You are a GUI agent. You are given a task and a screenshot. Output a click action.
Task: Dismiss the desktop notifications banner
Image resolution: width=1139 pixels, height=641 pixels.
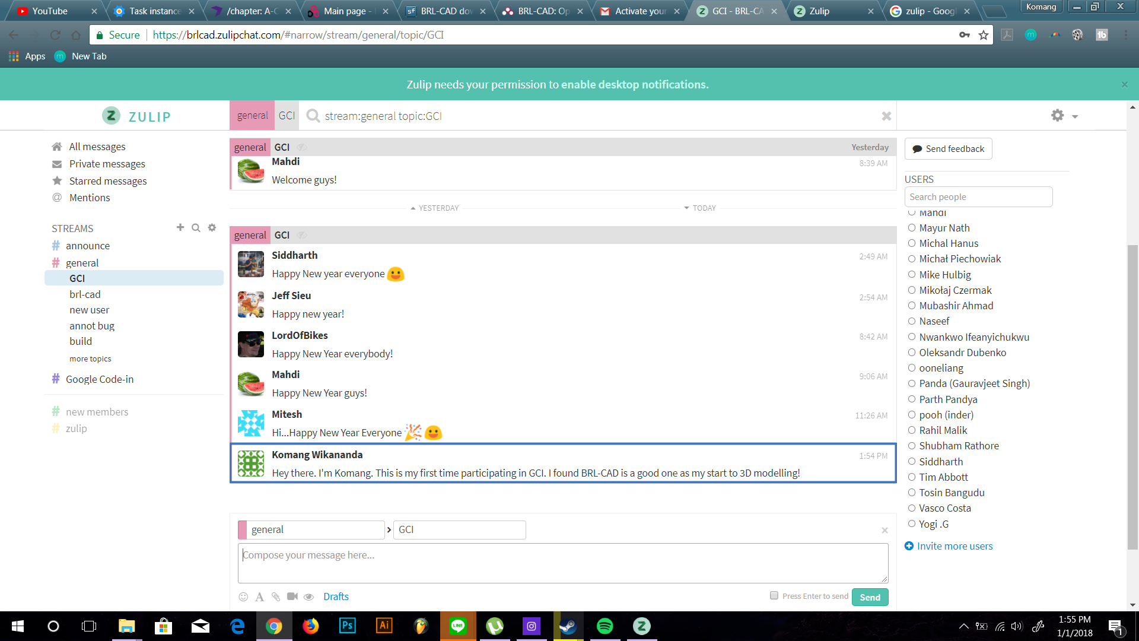(1124, 84)
